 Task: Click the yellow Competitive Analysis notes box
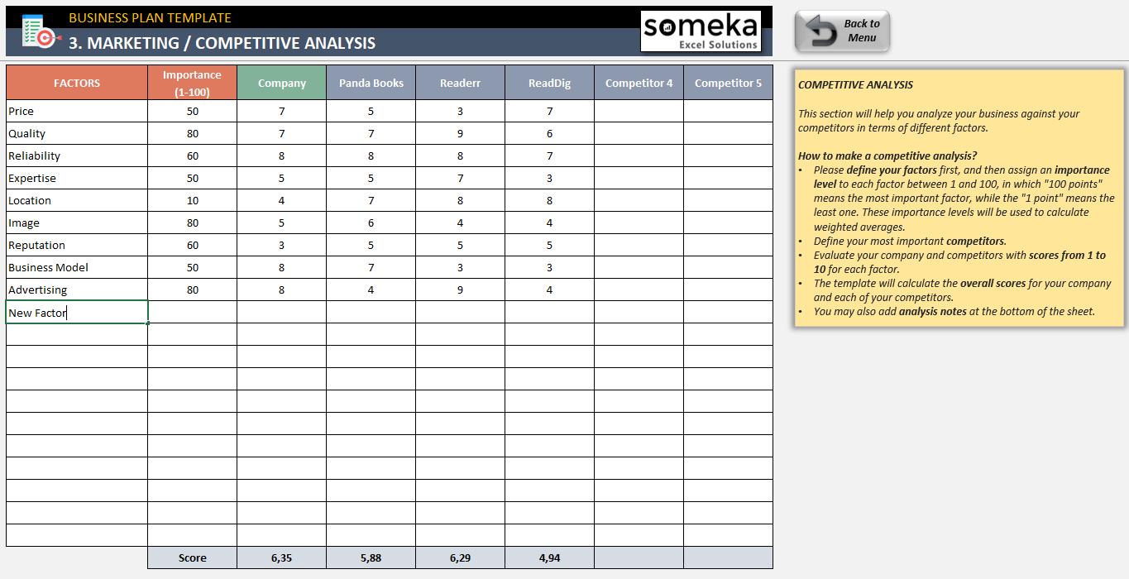[959, 198]
